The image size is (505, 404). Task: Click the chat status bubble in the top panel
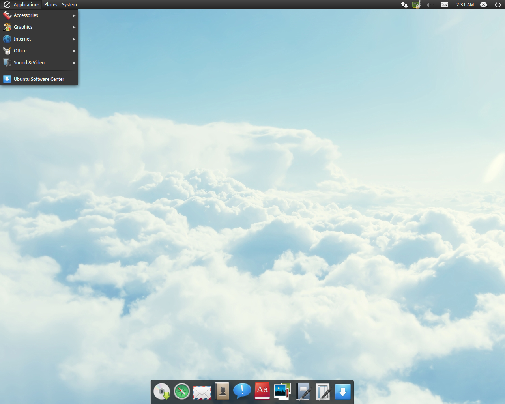[x=484, y=5]
